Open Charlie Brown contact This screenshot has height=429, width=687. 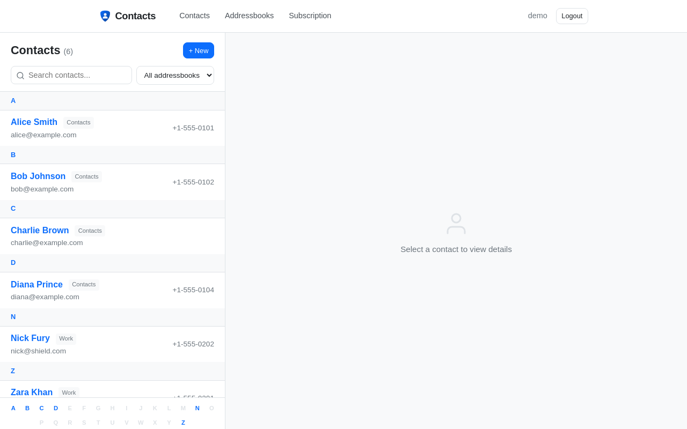click(40, 231)
